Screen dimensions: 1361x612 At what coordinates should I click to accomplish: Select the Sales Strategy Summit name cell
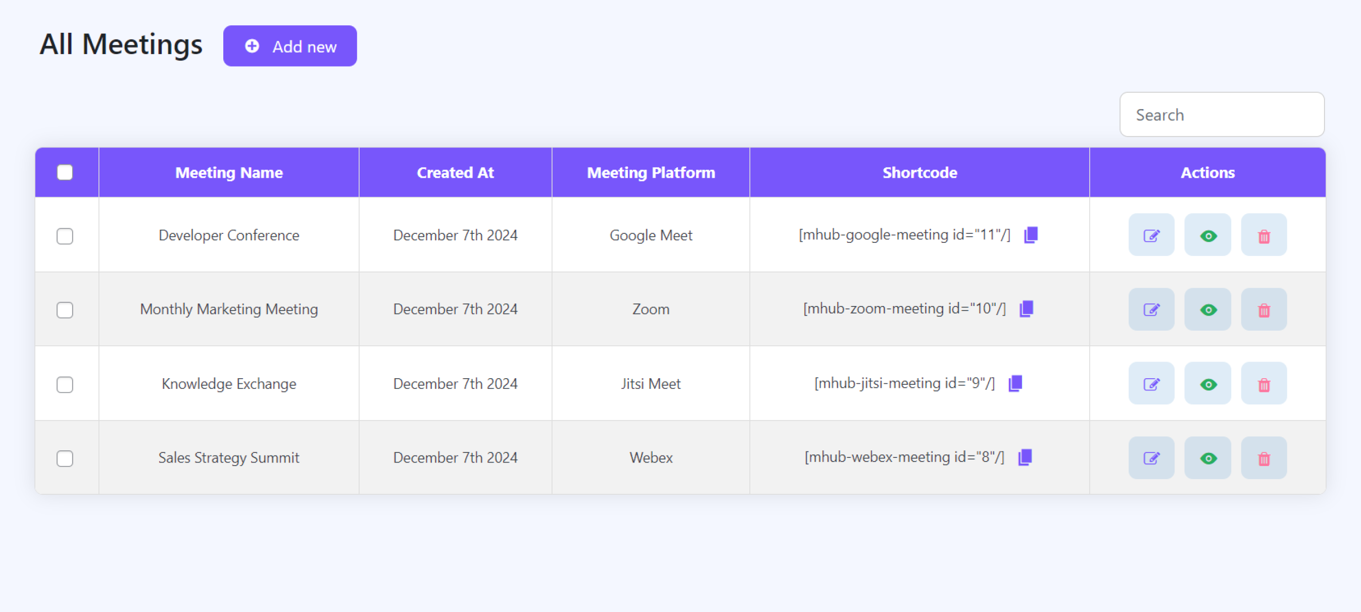pos(229,457)
